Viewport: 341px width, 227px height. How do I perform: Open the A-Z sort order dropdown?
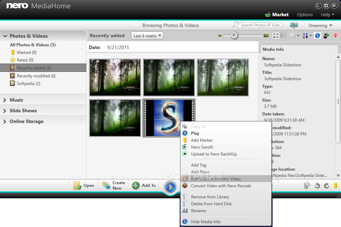click(x=307, y=36)
